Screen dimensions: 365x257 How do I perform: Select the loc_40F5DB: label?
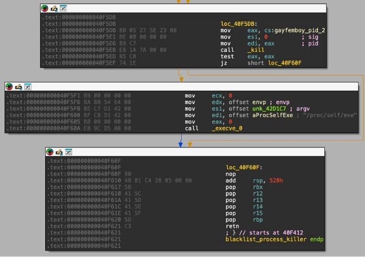coord(239,24)
